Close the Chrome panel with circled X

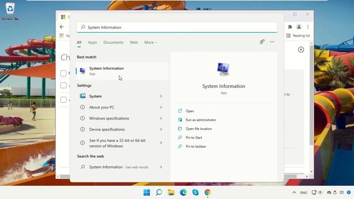[x=301, y=50]
